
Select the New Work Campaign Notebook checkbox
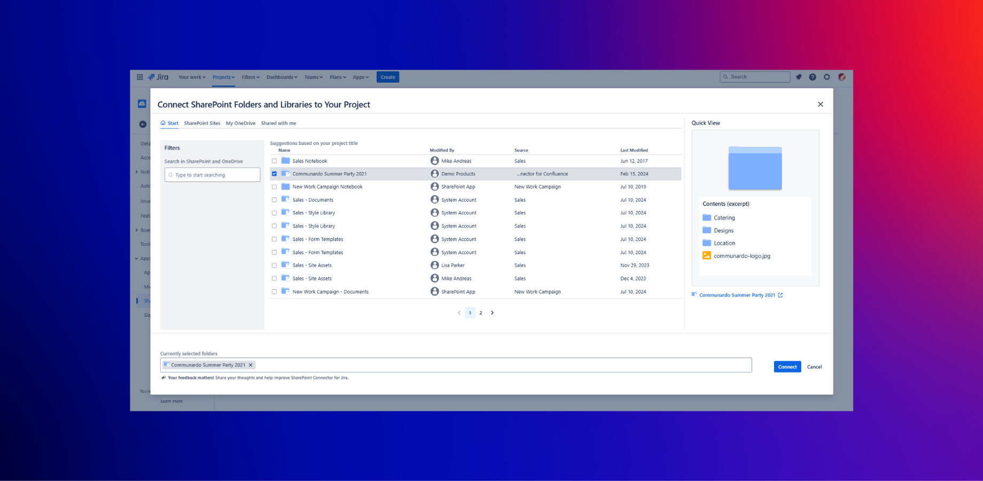coord(275,187)
